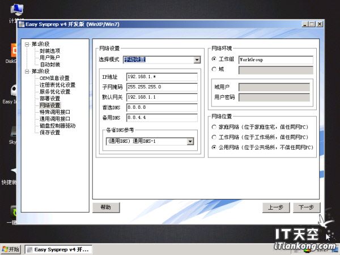Click the 用户密码 input field
Image resolution: width=340 pixels, height=255 pixels.
[x=274, y=97]
